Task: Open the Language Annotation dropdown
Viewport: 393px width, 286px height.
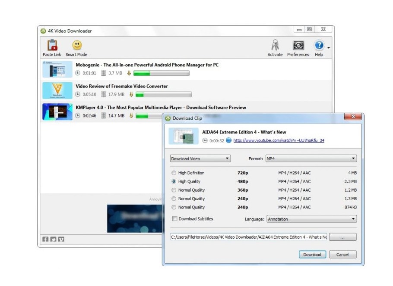Action: tap(311, 219)
